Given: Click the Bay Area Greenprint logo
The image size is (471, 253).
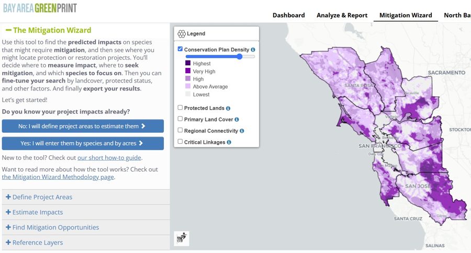Looking at the screenshot, I should coord(40,8).
